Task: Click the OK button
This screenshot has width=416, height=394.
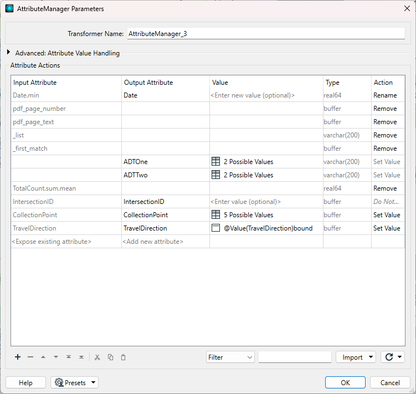Action: [x=345, y=382]
